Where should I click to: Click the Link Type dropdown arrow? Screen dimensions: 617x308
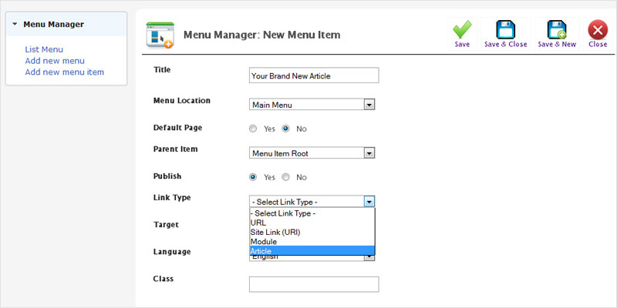coord(369,202)
